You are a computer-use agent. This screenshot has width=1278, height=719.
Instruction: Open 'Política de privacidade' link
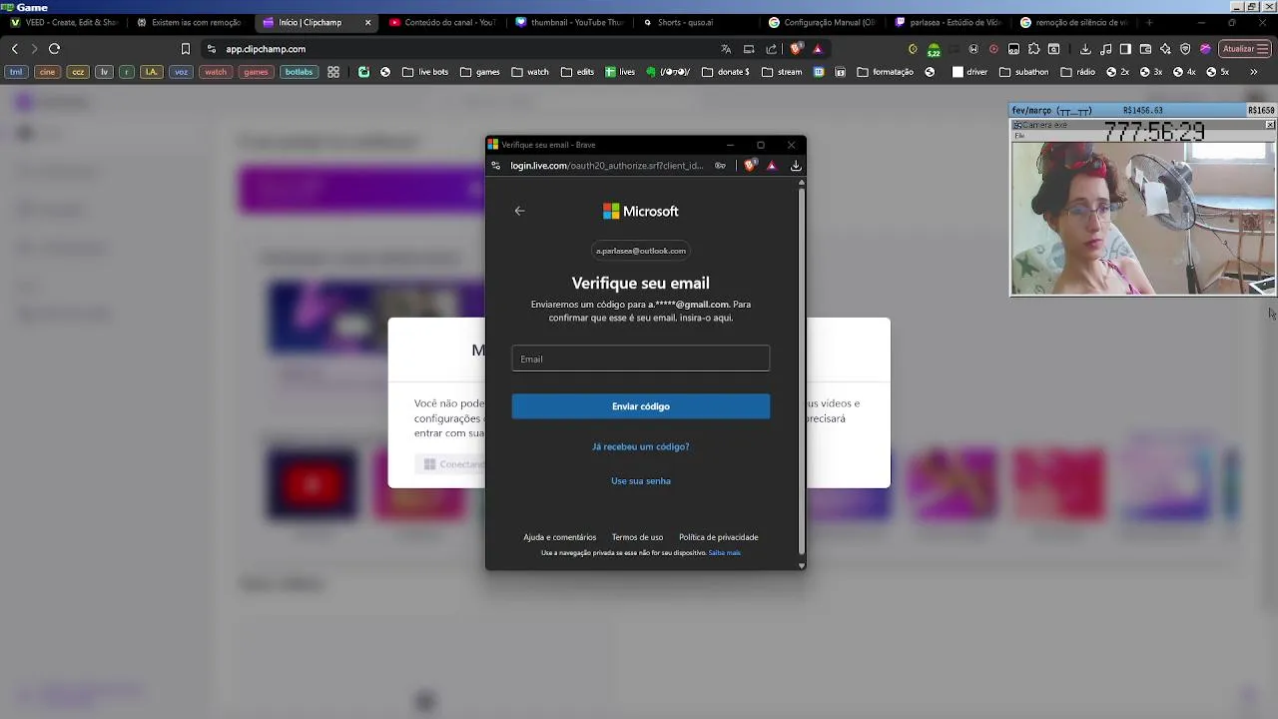point(719,537)
